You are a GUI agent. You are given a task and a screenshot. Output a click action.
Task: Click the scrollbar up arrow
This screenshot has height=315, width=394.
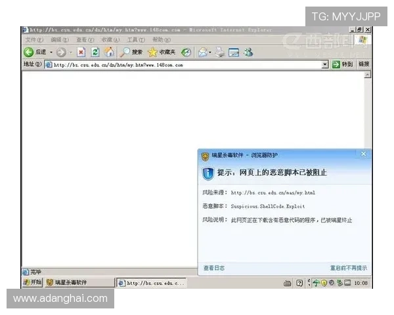click(x=367, y=75)
